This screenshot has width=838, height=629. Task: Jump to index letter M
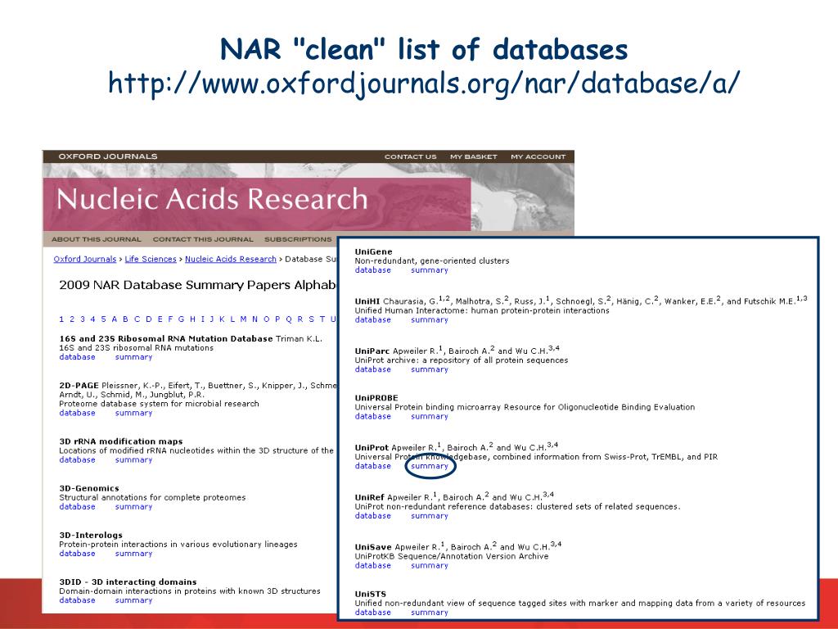(x=243, y=319)
